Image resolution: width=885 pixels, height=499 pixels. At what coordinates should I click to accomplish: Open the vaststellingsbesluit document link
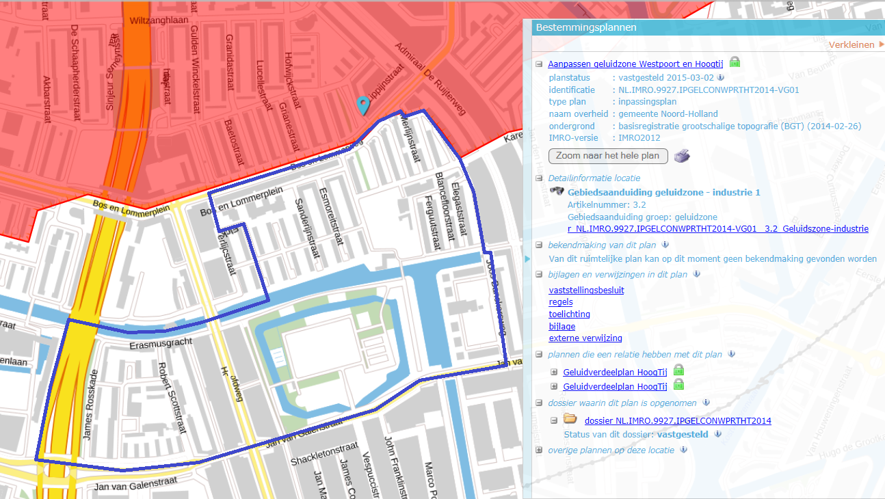coord(586,290)
